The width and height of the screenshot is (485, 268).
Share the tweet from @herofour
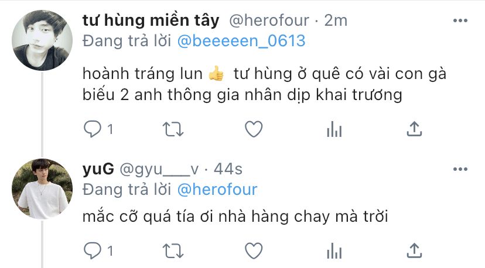pyautogui.click(x=414, y=129)
